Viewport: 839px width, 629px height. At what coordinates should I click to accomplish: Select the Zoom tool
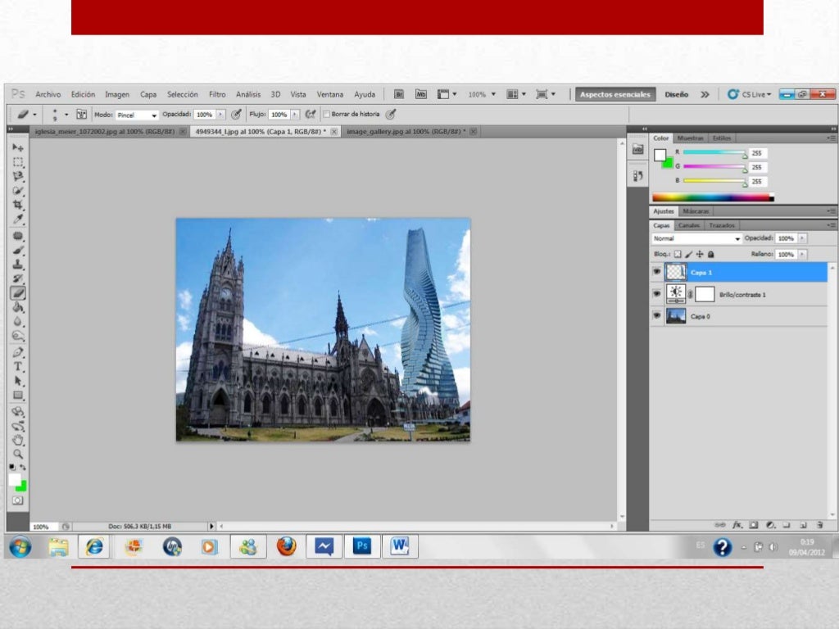click(x=18, y=454)
